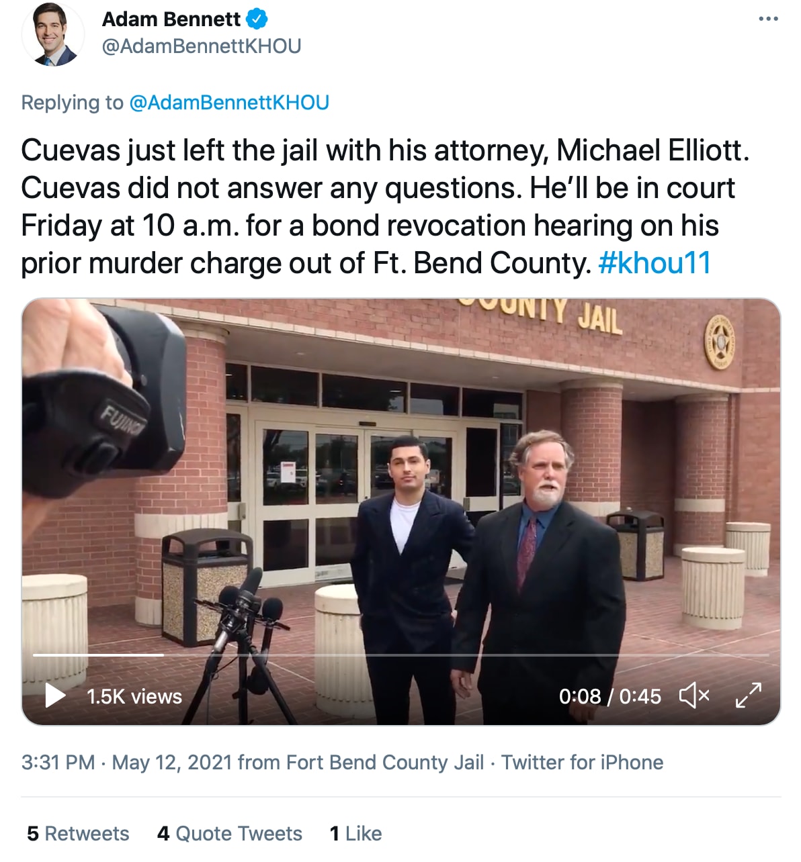Click the 1.5K views counter
This screenshot has height=862, width=801.
coord(134,697)
